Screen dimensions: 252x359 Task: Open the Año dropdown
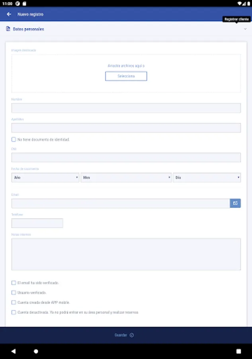45,178
